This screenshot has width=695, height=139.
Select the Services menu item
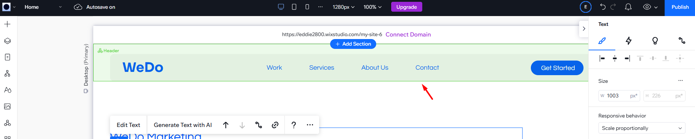coord(321,67)
